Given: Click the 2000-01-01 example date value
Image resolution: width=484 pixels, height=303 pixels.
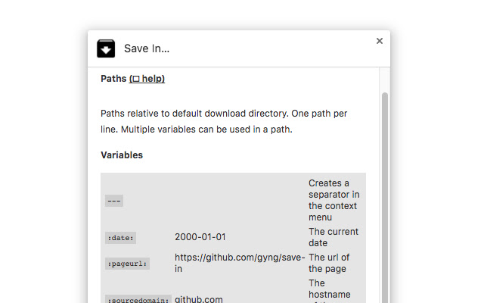Looking at the screenshot, I should point(200,237).
